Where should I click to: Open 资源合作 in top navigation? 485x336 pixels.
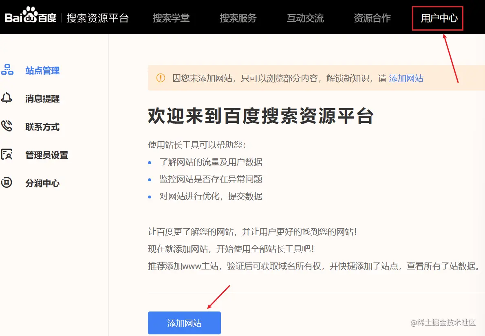pyautogui.click(x=372, y=18)
